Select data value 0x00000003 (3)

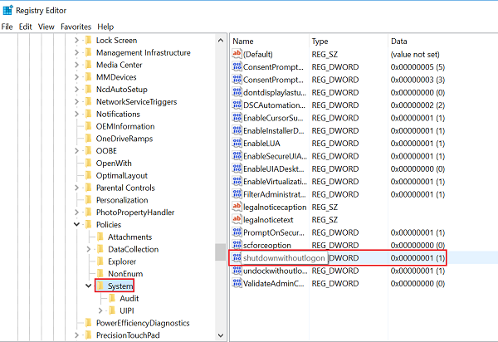tap(417, 80)
